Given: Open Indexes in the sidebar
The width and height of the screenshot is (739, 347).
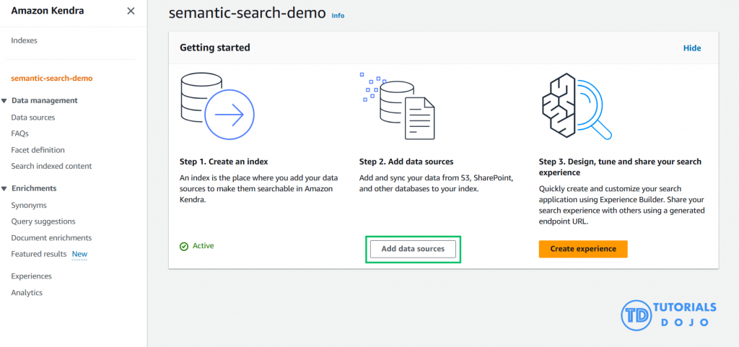Looking at the screenshot, I should pyautogui.click(x=24, y=40).
